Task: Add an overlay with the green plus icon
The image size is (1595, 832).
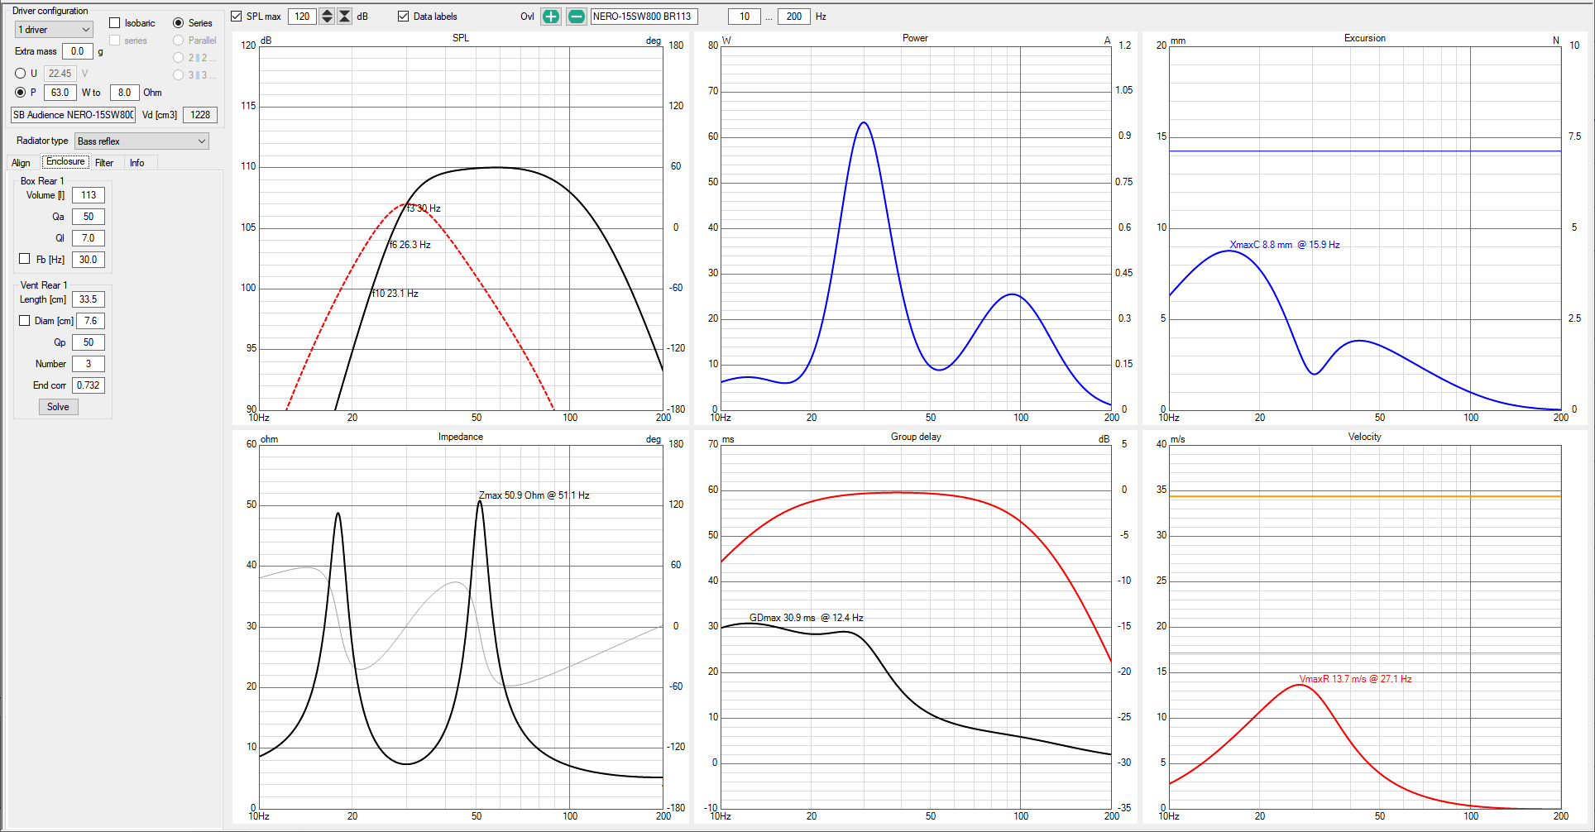Action: (551, 17)
